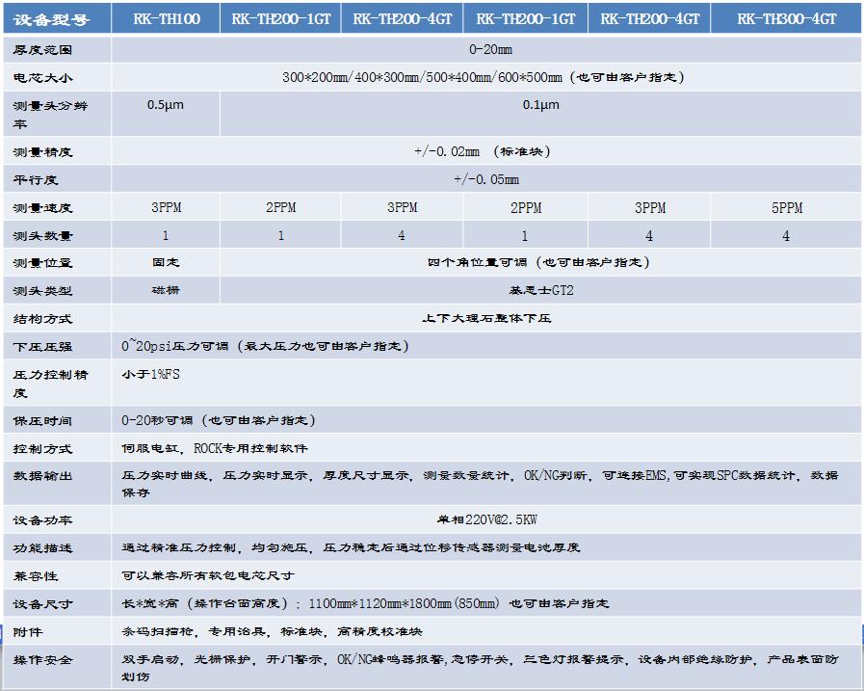Viewport: 864px width, 691px height.
Task: Select the RK-TH200-4GT column header
Action: pyautogui.click(x=401, y=16)
